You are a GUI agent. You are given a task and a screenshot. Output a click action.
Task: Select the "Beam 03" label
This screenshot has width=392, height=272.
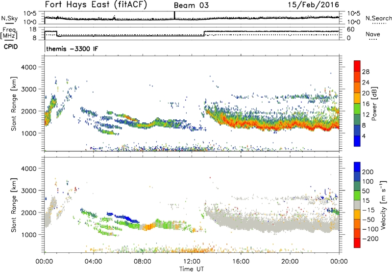click(x=191, y=5)
